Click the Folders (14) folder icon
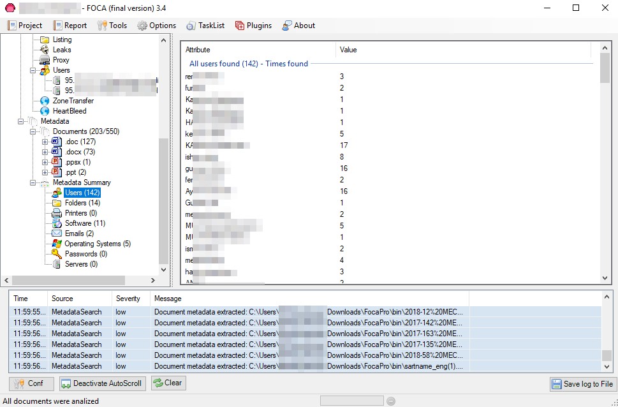 click(57, 203)
